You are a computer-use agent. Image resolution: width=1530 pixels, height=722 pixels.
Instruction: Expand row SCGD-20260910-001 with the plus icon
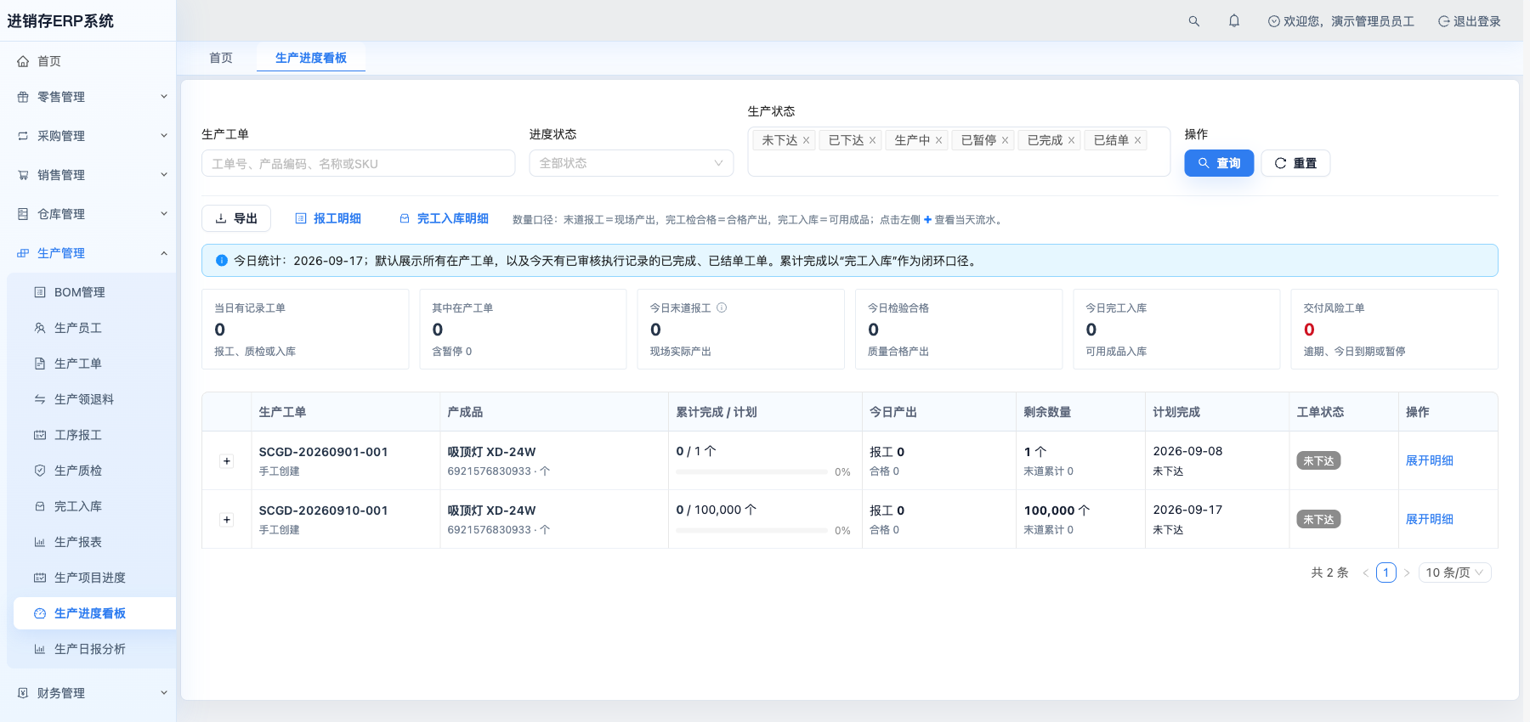[227, 520]
